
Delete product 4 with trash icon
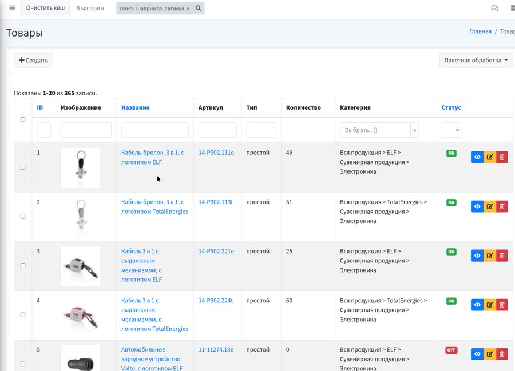502,305
